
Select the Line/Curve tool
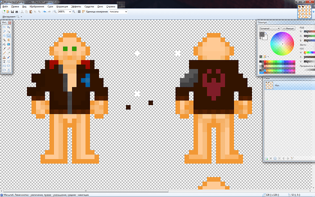[9, 61]
